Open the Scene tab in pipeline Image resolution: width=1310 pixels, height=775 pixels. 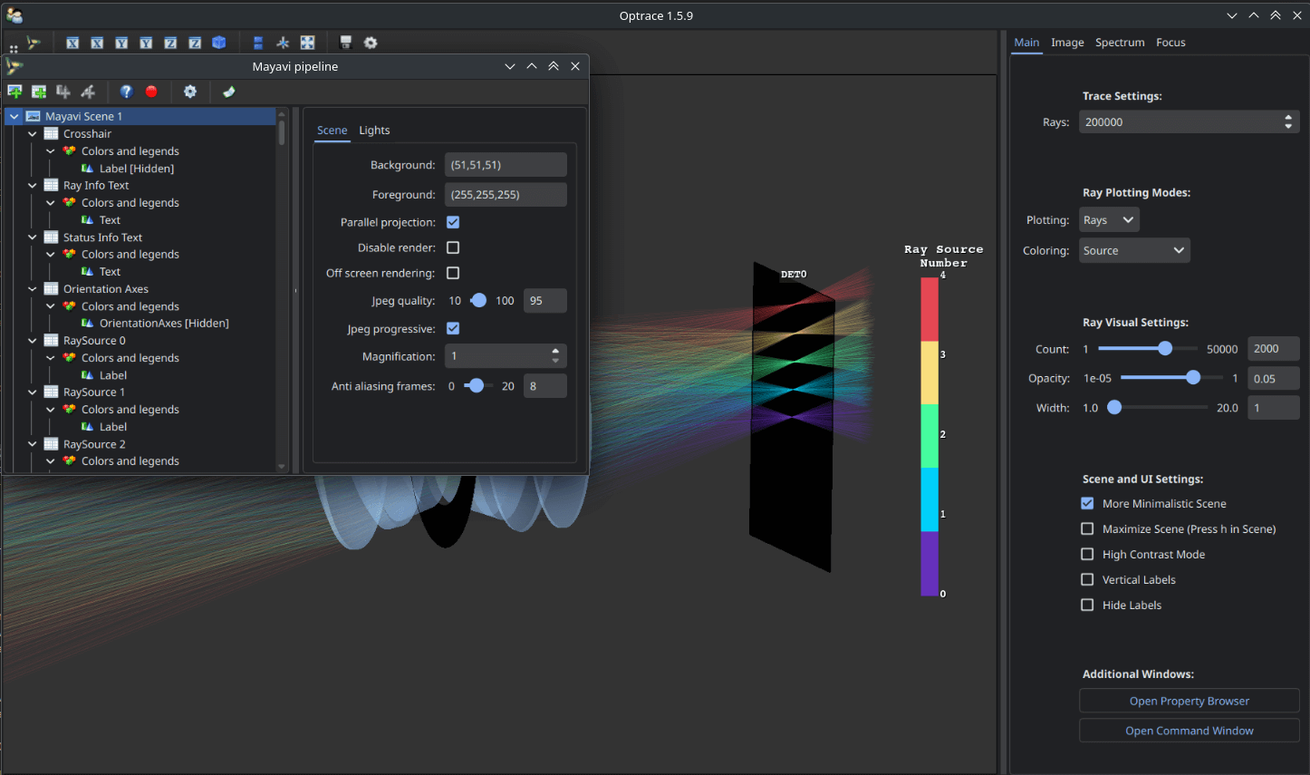332,131
